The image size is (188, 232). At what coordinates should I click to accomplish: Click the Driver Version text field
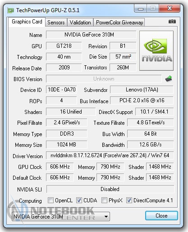110,155
